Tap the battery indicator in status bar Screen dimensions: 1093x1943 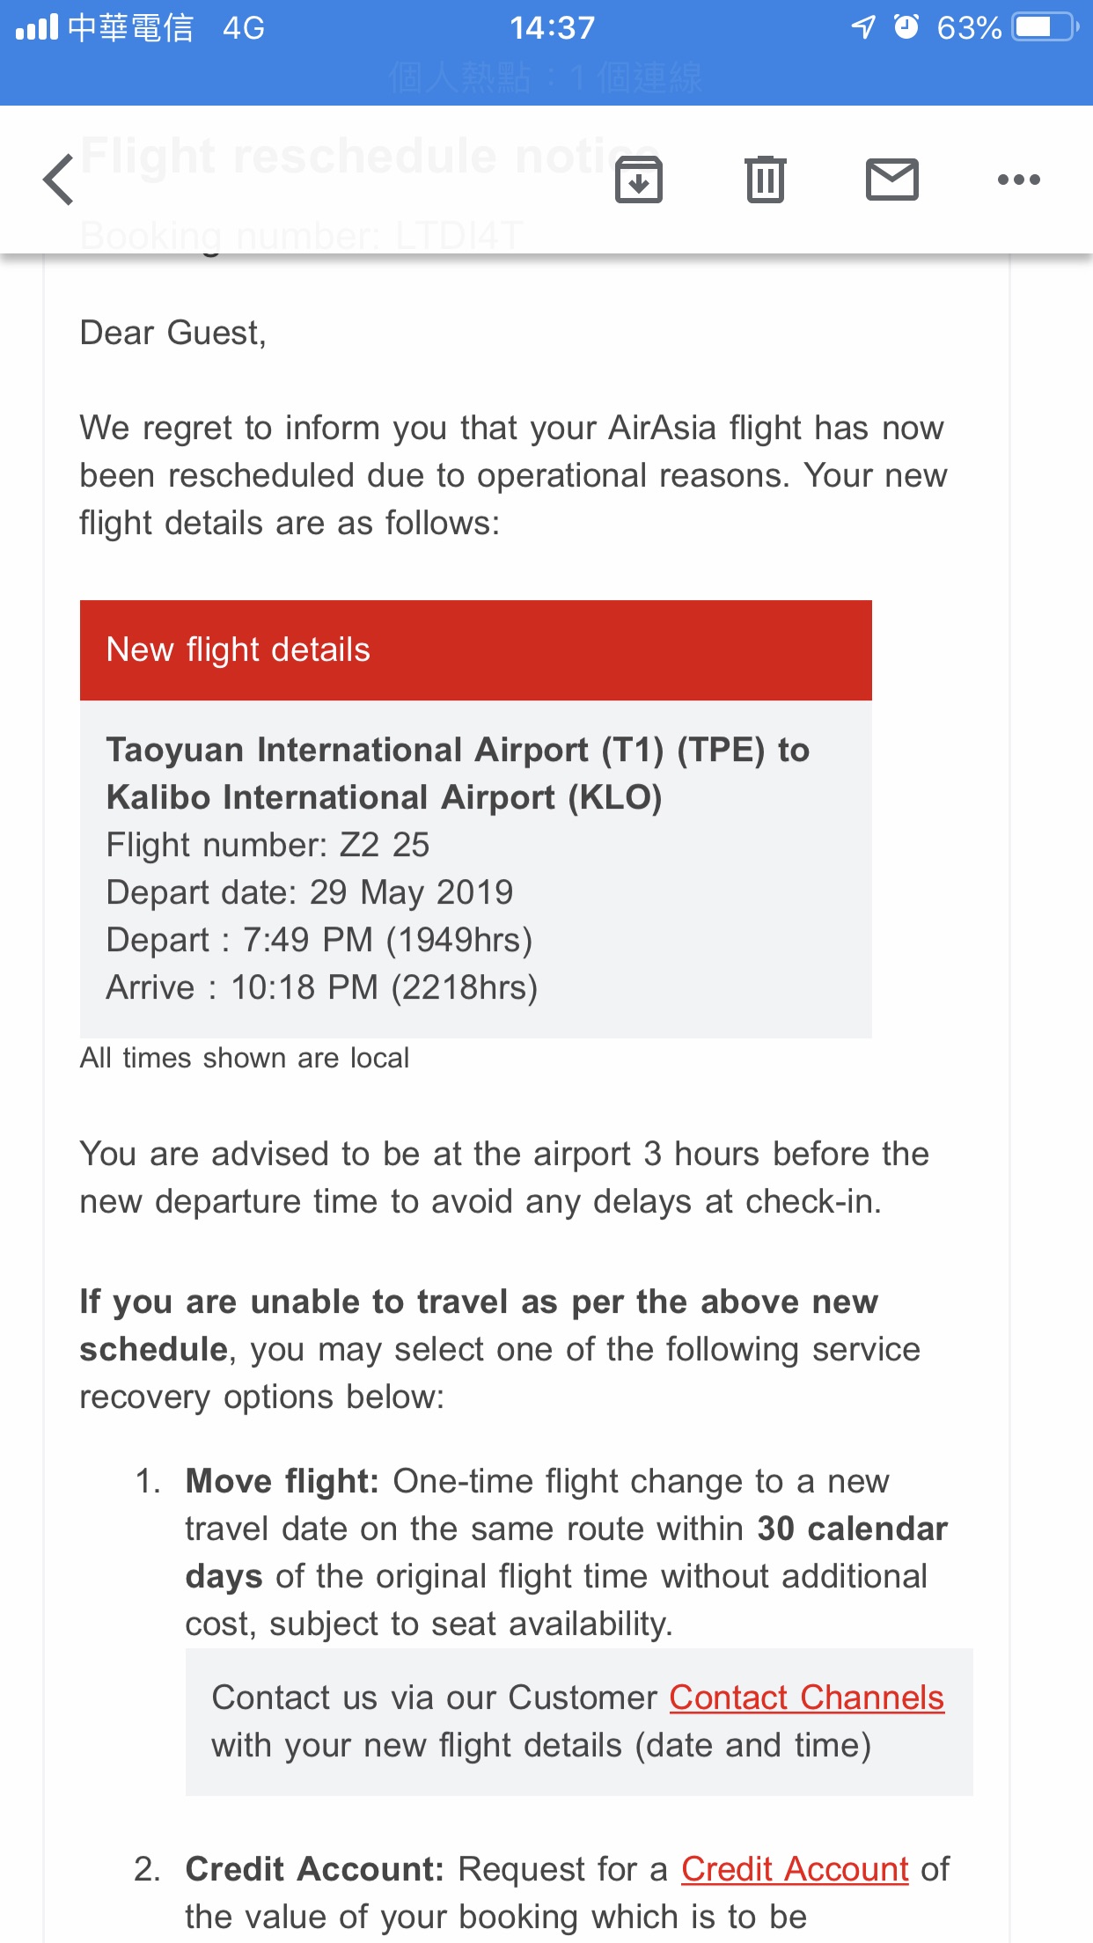[x=1045, y=28]
